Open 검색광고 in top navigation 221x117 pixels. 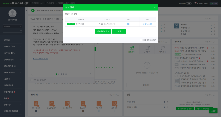(50, 3)
